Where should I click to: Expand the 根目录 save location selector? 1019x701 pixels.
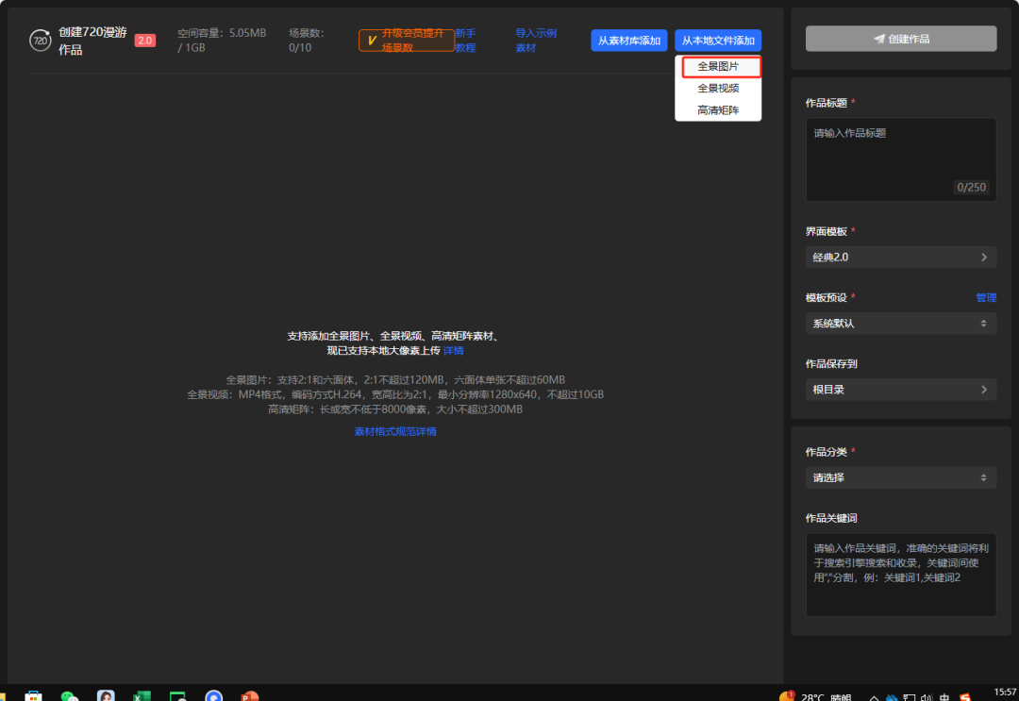click(x=900, y=389)
